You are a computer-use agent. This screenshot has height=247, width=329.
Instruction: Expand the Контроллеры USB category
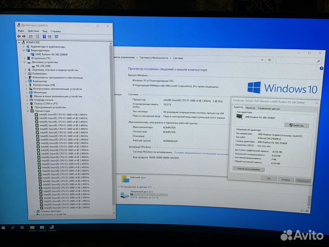[x=27, y=85]
